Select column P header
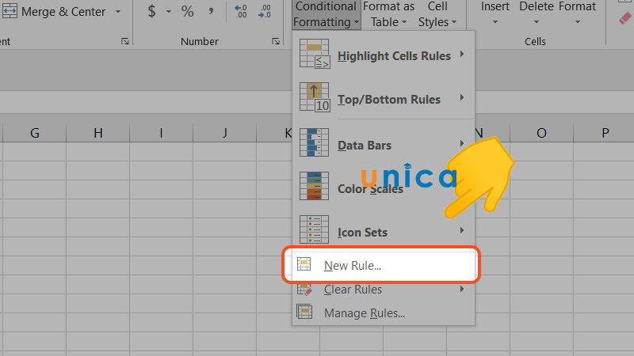 click(605, 133)
